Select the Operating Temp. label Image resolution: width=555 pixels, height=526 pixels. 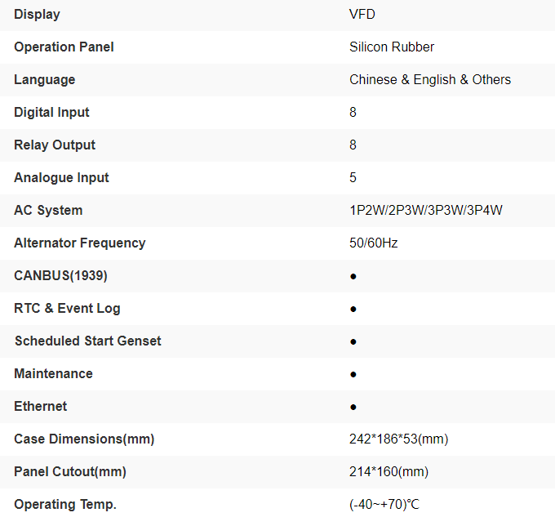65,504
